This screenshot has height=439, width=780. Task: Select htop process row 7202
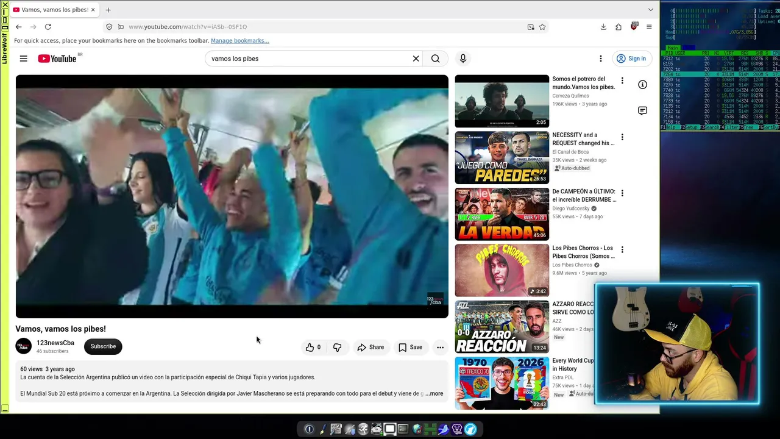[720, 69]
